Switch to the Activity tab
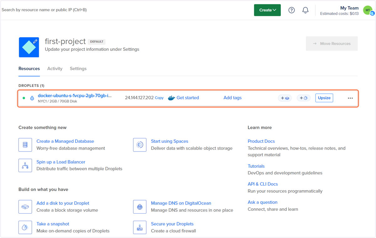376x238 pixels. pos(55,69)
